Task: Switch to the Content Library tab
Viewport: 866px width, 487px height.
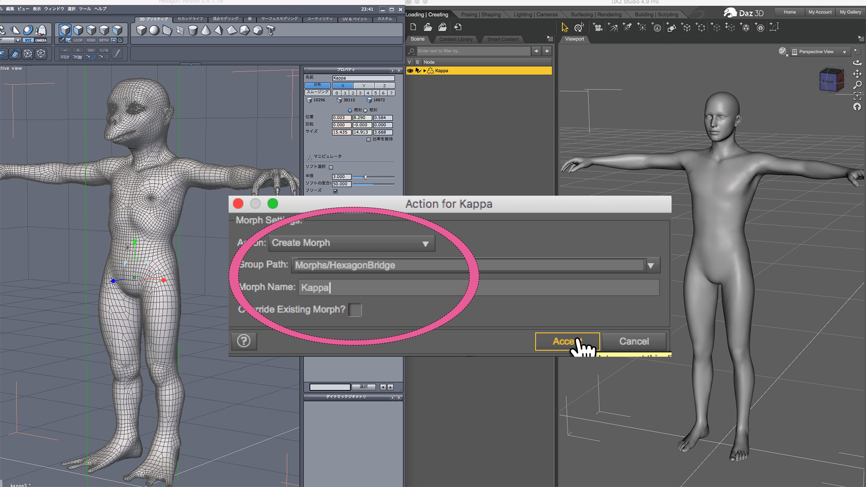Action: (x=456, y=39)
